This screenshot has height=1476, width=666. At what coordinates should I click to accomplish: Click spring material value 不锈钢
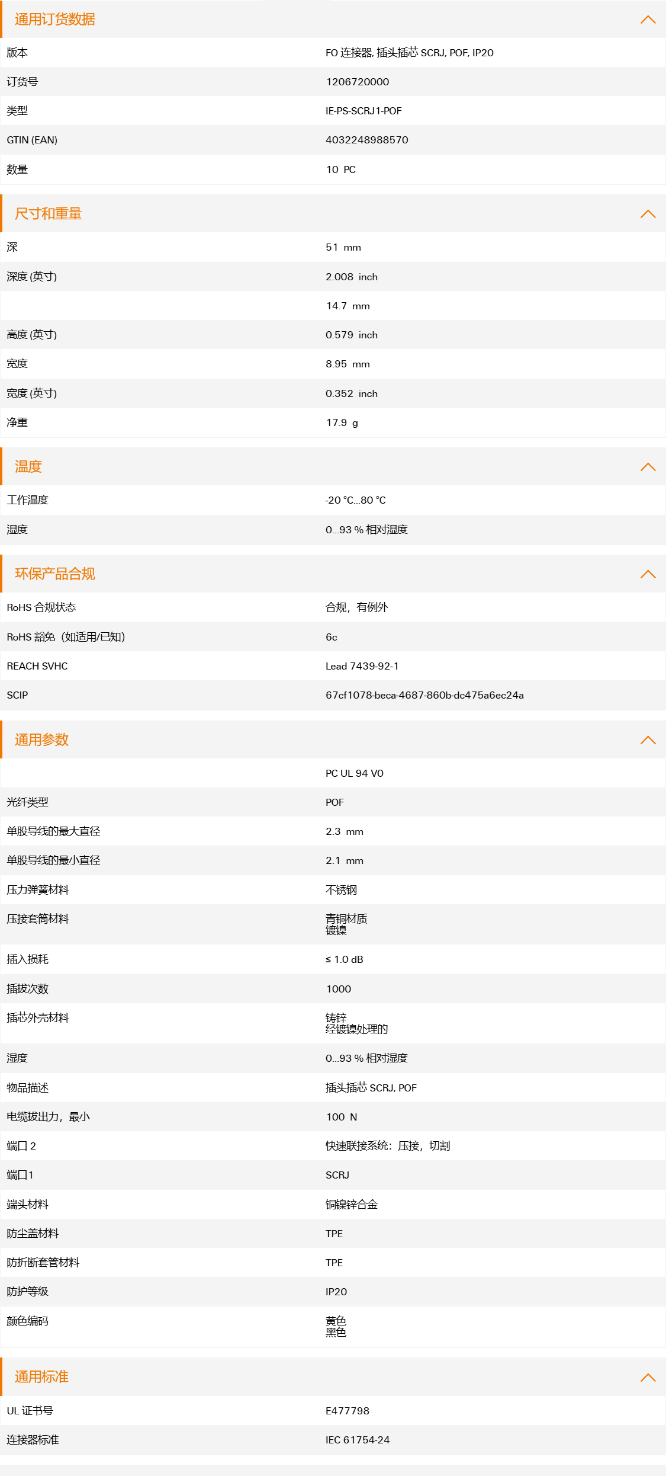342,890
